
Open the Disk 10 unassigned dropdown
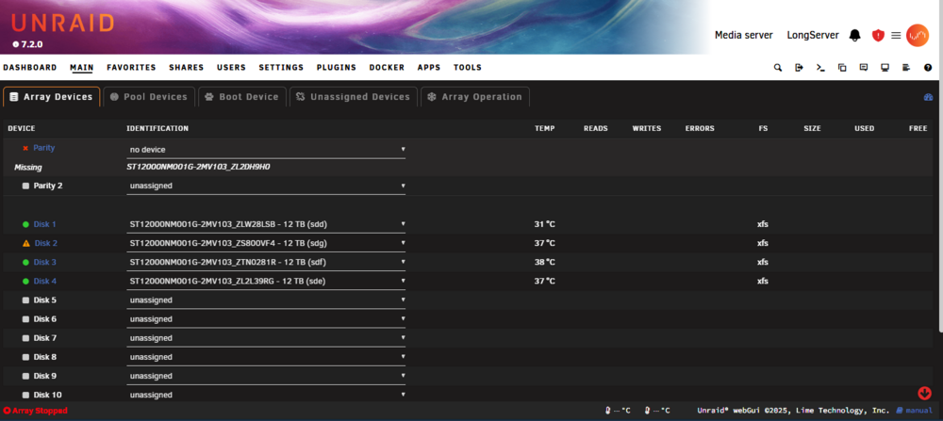266,396
